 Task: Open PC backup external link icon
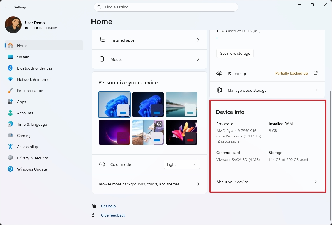click(x=316, y=73)
